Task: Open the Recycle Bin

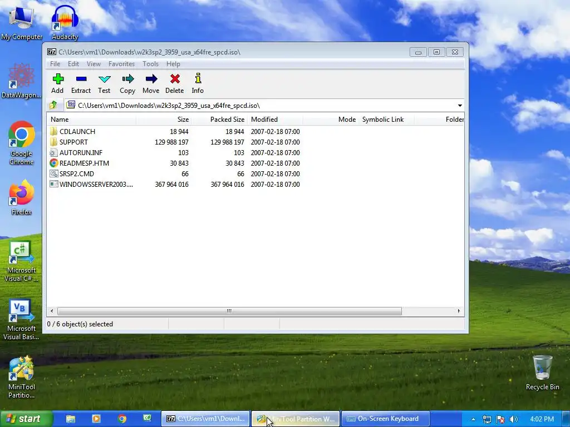Action: click(x=542, y=373)
